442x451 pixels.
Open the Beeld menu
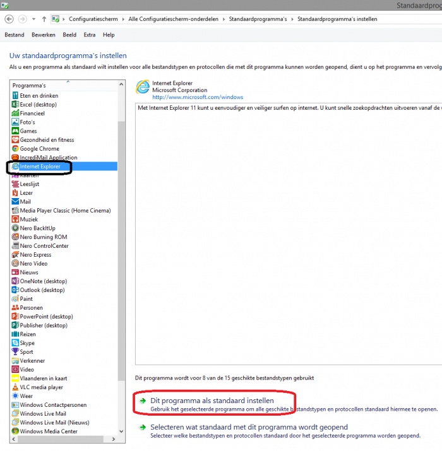[69, 35]
